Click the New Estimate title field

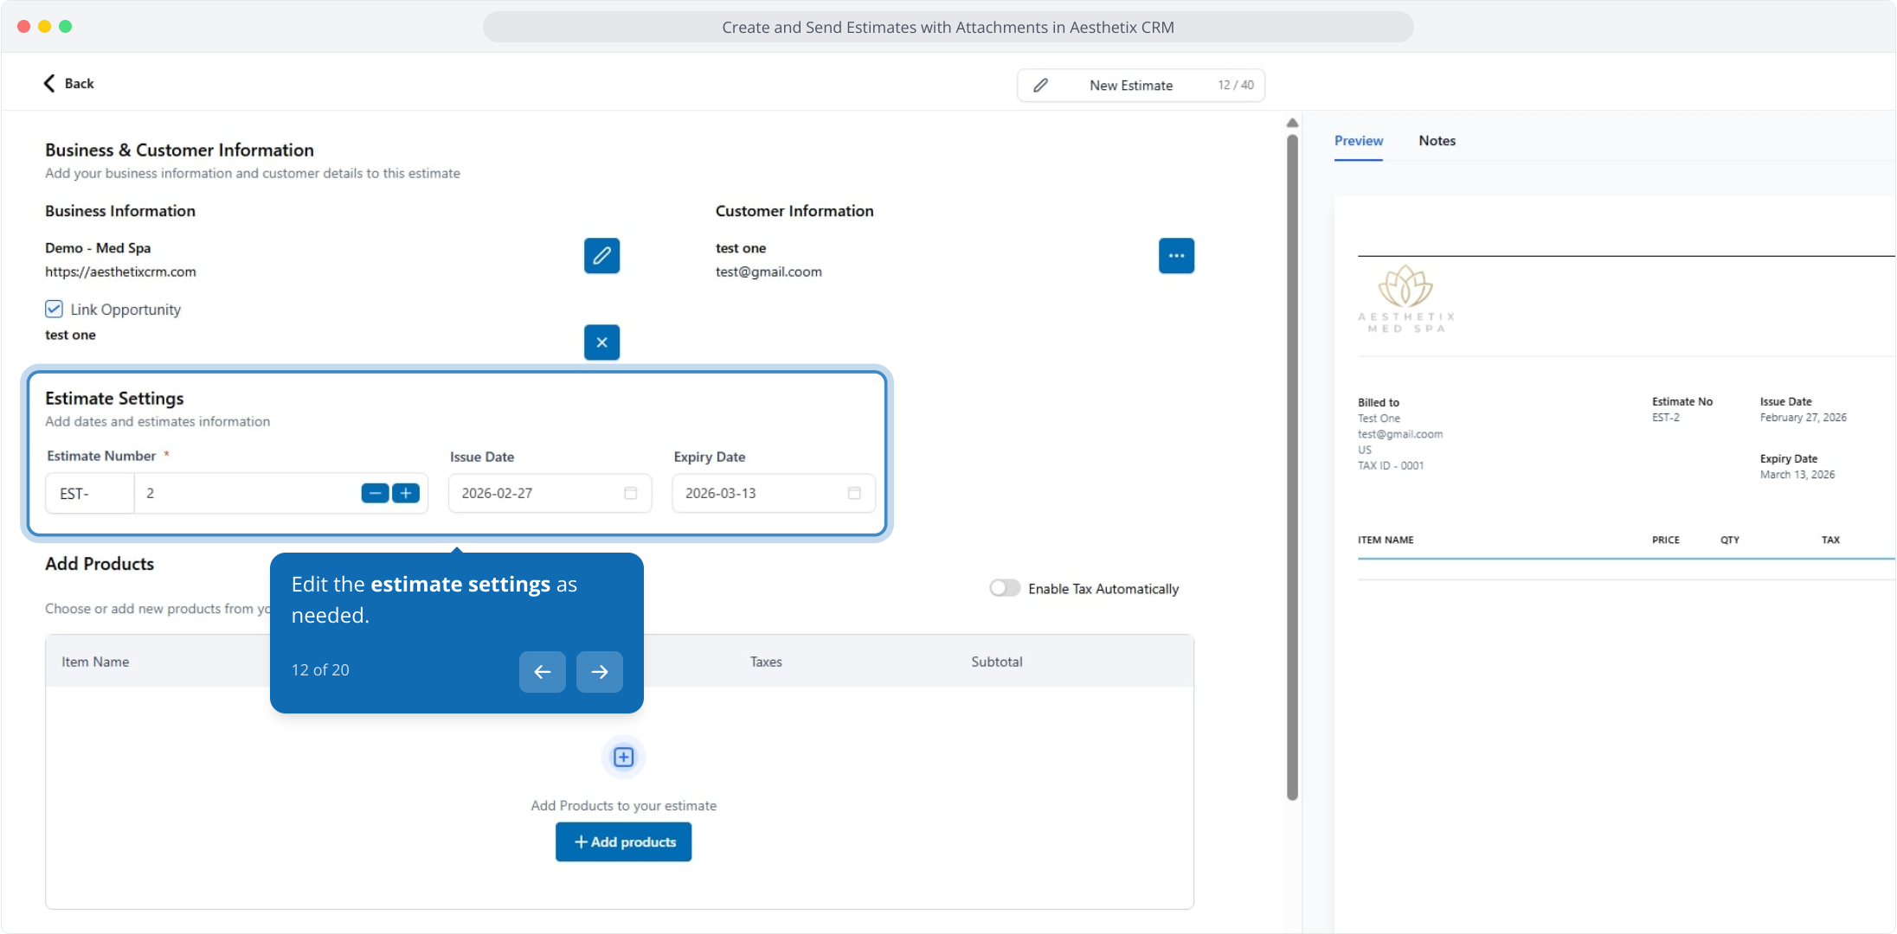(x=1130, y=86)
